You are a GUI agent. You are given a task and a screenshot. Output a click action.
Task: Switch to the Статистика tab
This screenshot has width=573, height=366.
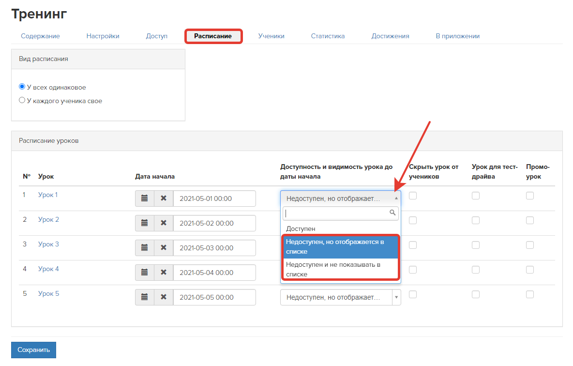(x=328, y=36)
